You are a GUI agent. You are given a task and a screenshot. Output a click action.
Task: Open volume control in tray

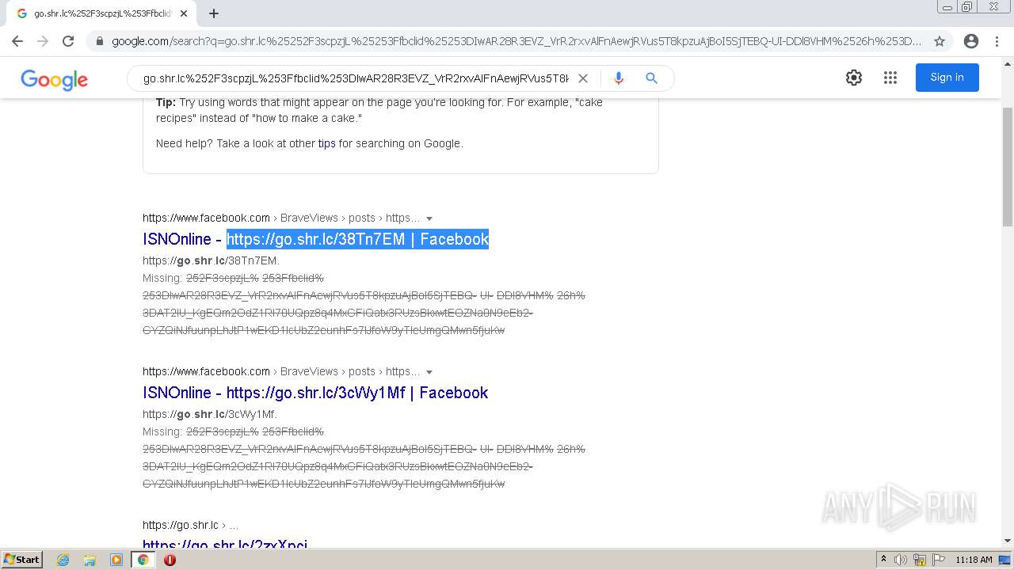coord(901,560)
